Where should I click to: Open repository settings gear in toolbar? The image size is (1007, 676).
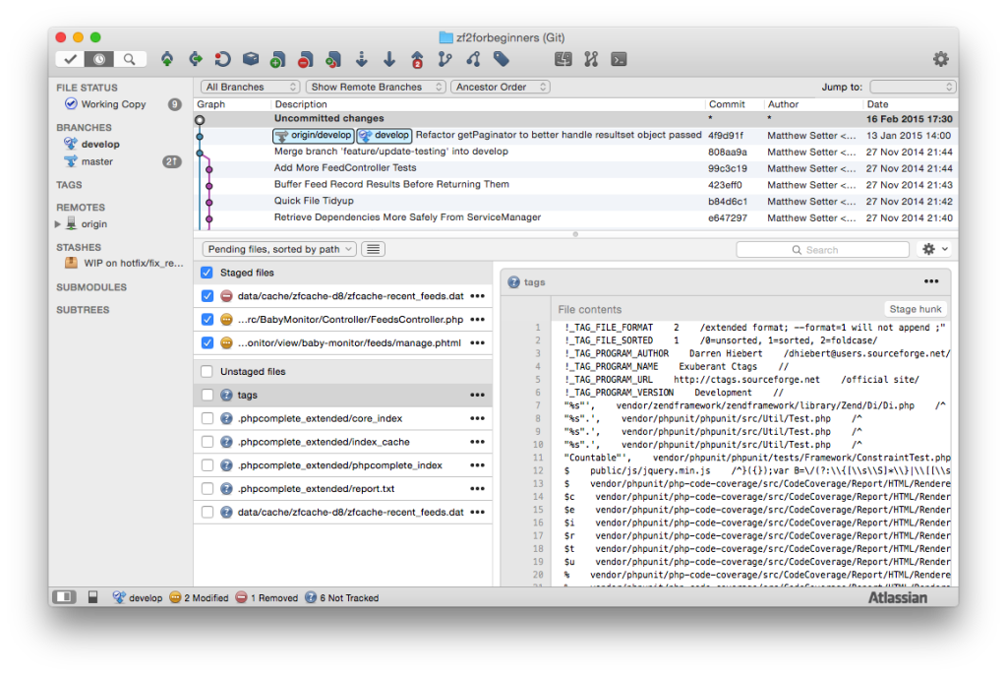[x=940, y=59]
